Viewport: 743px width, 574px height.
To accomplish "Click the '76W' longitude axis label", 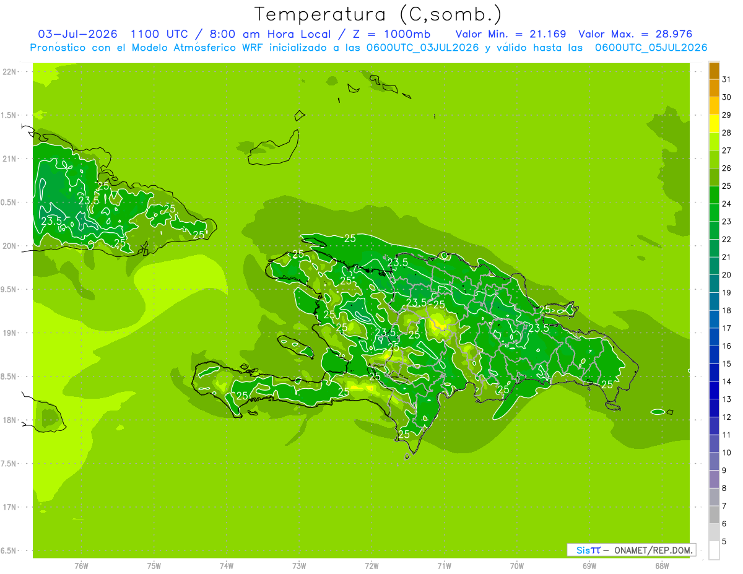I will pos(81,566).
